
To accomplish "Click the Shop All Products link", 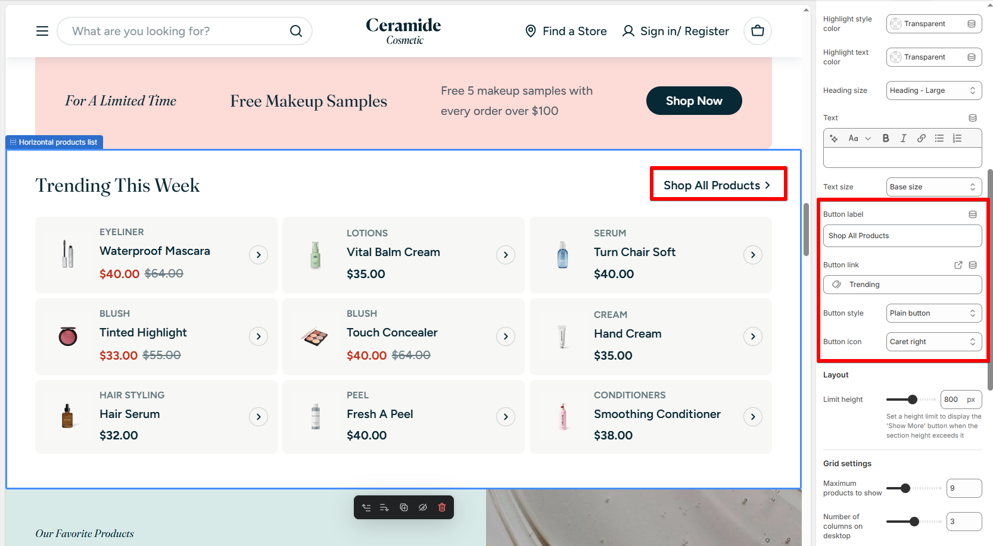I will coord(717,185).
